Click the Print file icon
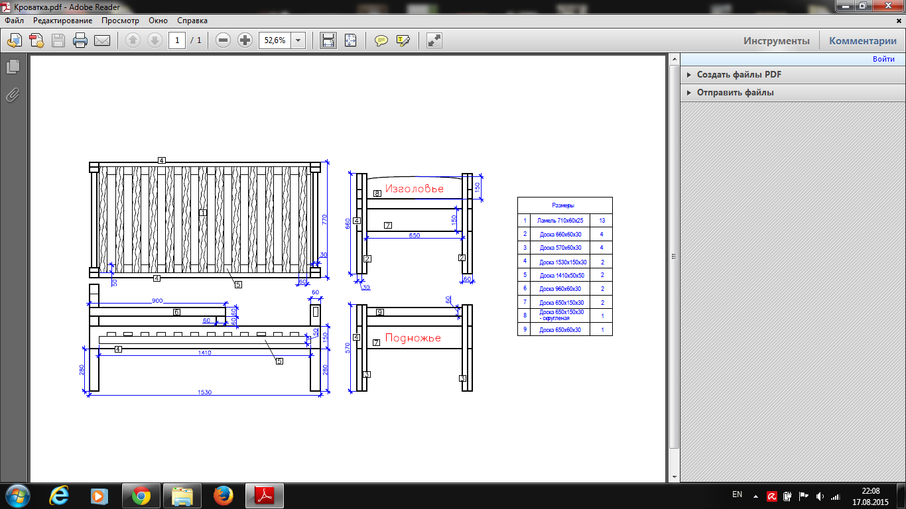Screen dimensions: 906x509 click(x=80, y=40)
